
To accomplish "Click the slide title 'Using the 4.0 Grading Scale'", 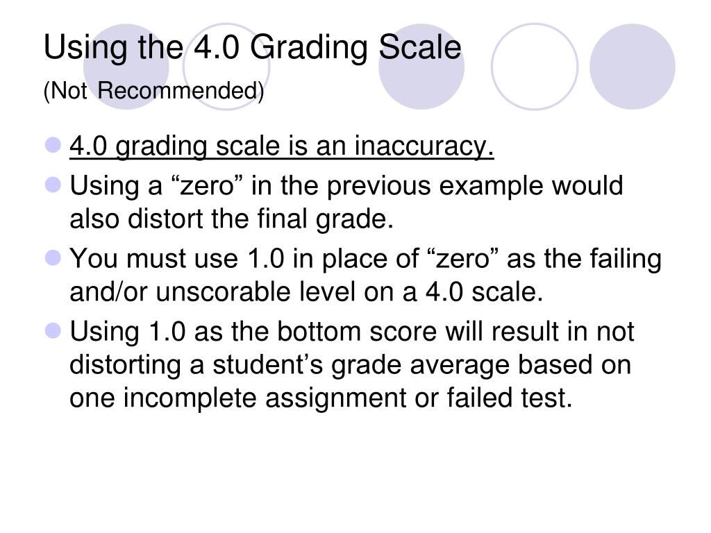I will click(252, 48).
